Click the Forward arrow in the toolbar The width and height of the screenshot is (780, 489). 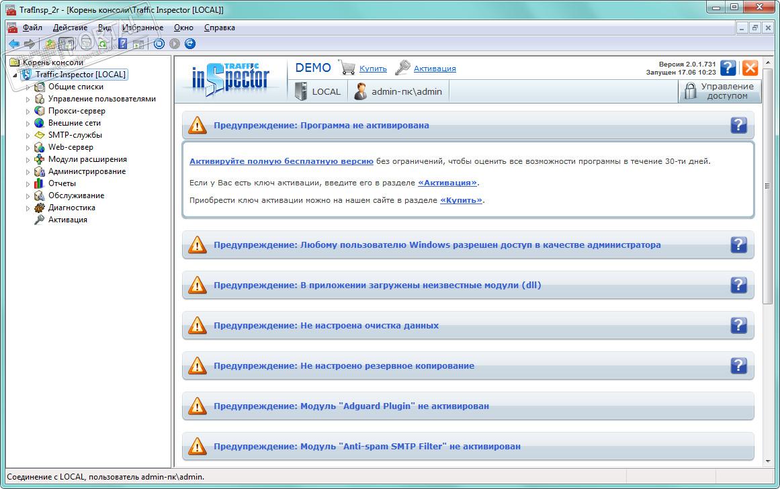[x=30, y=44]
